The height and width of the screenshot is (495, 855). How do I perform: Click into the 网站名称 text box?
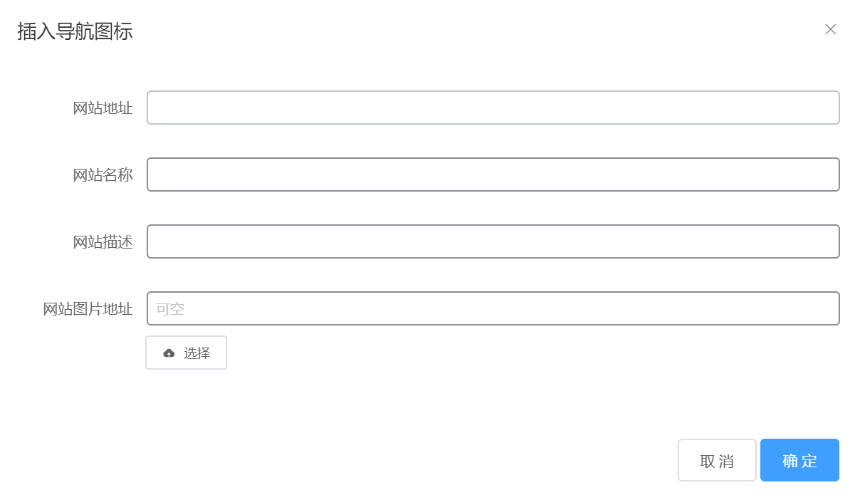493,174
